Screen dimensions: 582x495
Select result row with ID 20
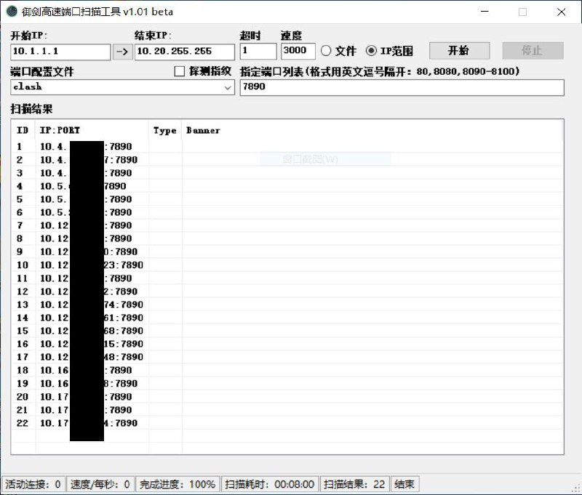[x=287, y=397]
